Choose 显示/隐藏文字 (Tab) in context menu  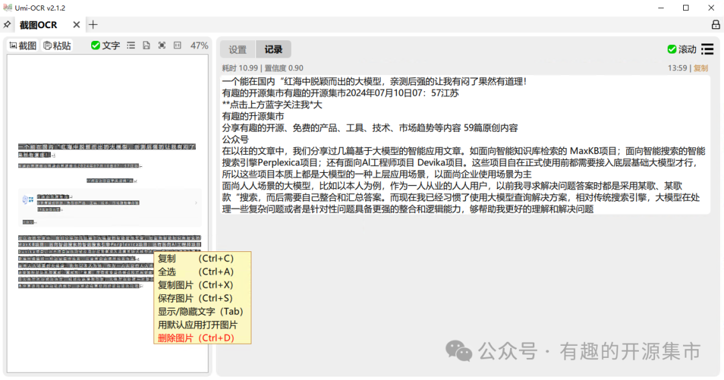click(202, 312)
